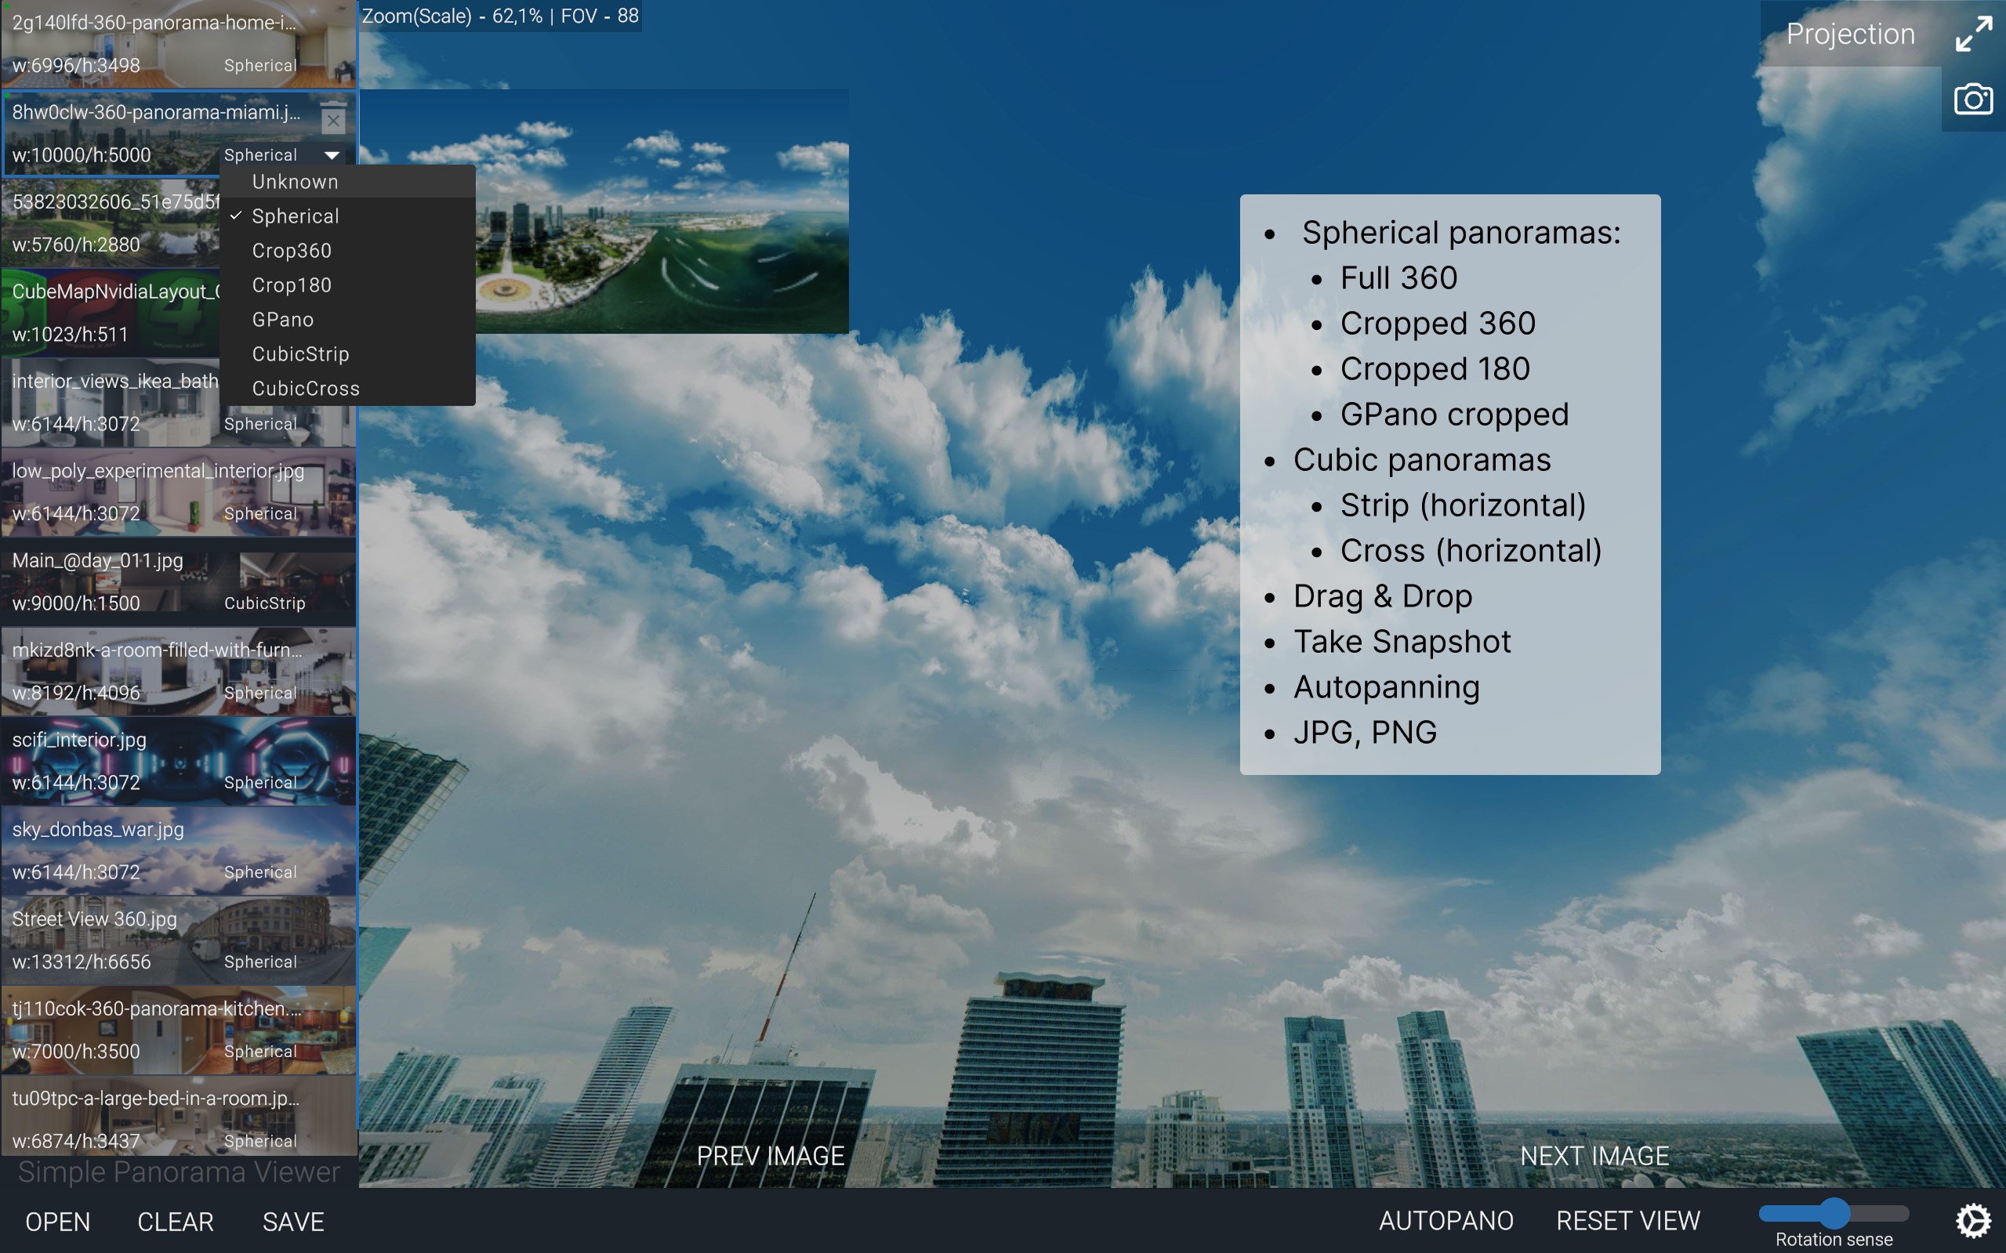Open the low_poly_experimental_interior.jpg thumbnail
Screen dimensions: 2006x1253
pyautogui.click(x=178, y=492)
